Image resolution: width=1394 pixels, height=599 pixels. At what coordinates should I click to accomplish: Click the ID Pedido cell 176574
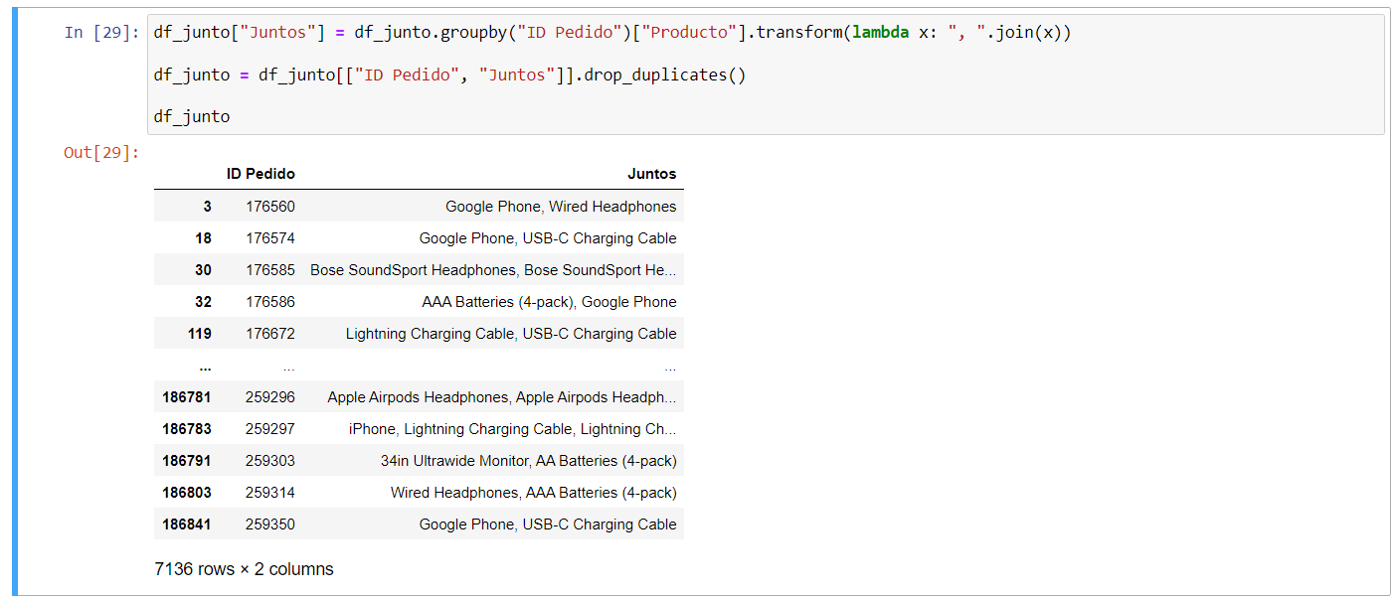[x=270, y=238]
